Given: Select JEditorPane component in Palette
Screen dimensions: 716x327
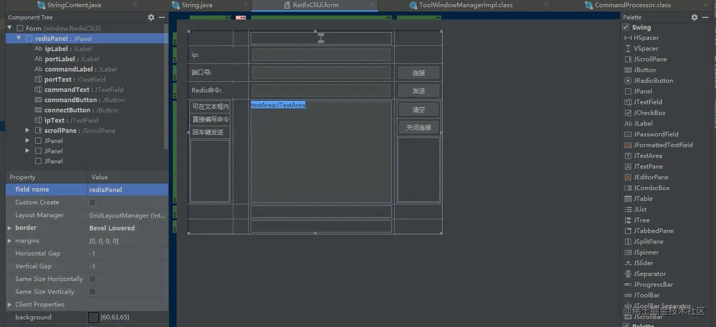Looking at the screenshot, I should 647,177.
